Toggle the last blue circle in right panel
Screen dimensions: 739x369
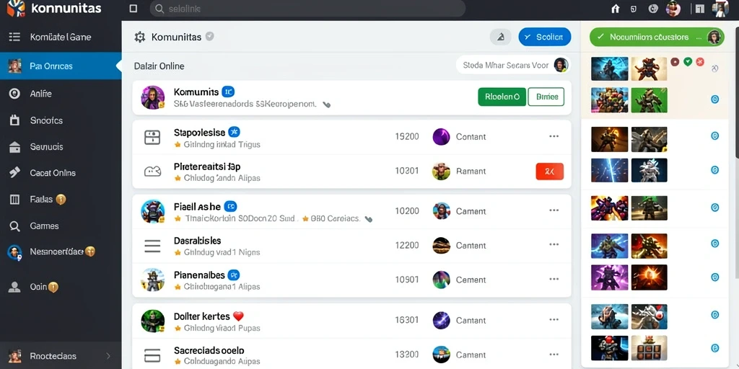[715, 348]
